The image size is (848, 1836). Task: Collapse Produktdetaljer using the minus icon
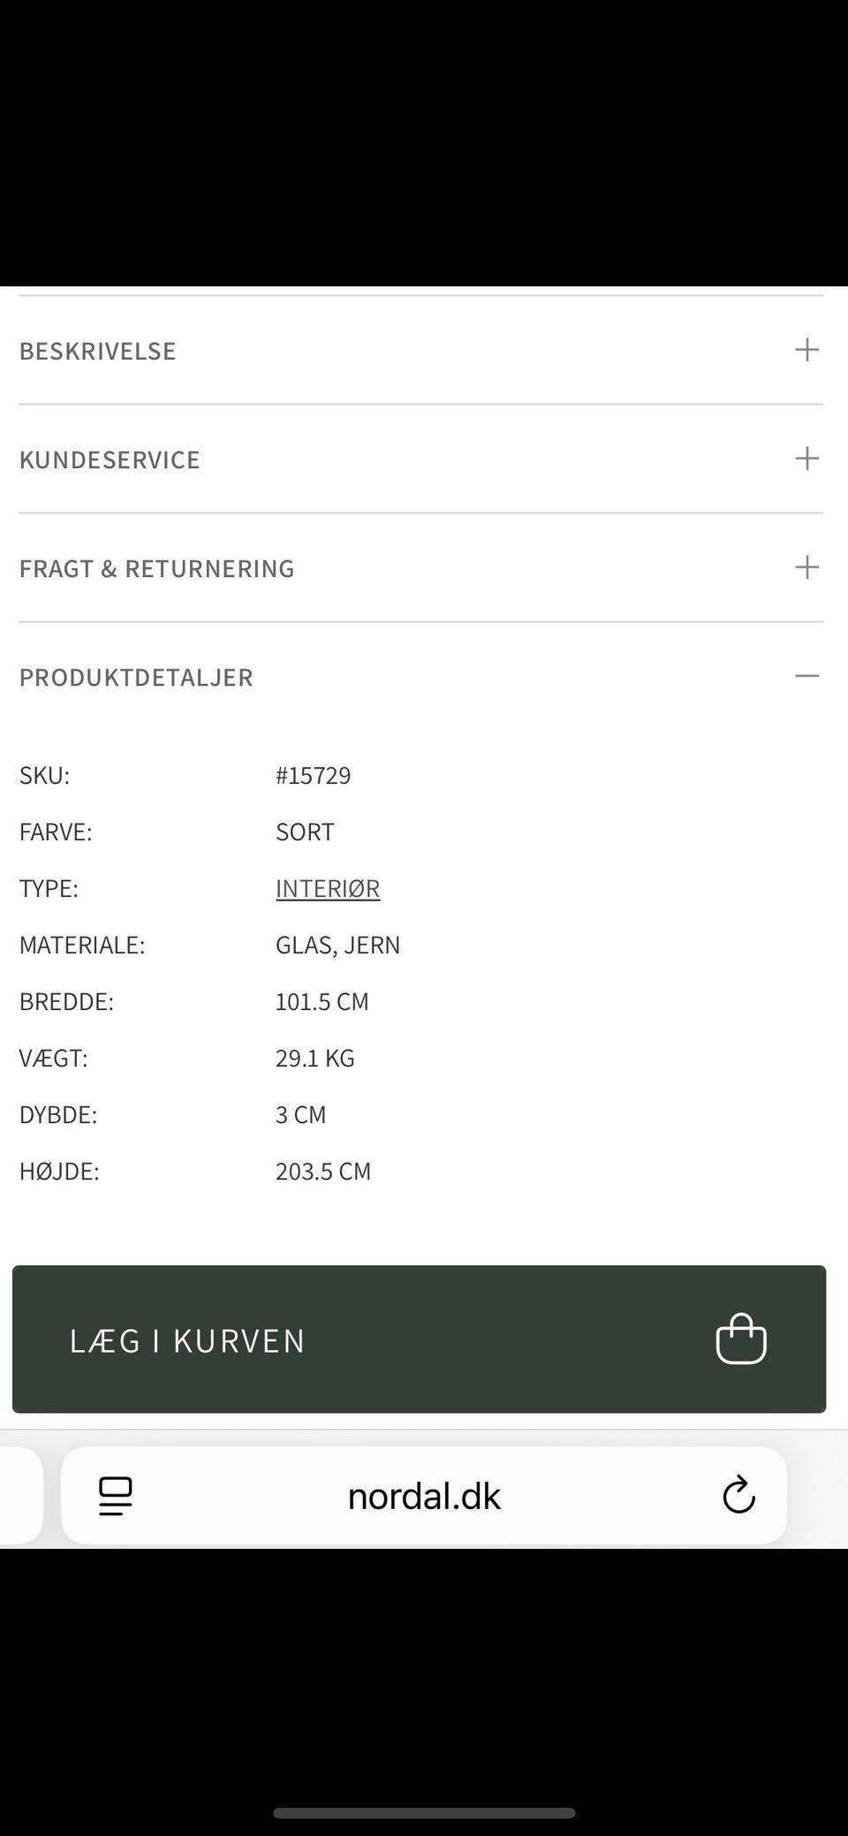806,676
